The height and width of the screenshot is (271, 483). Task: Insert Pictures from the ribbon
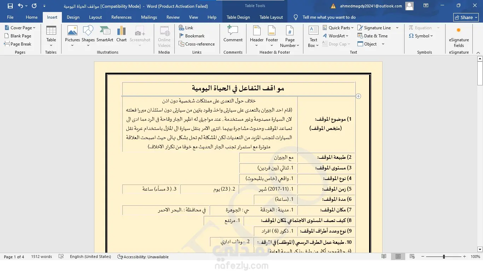(72, 36)
